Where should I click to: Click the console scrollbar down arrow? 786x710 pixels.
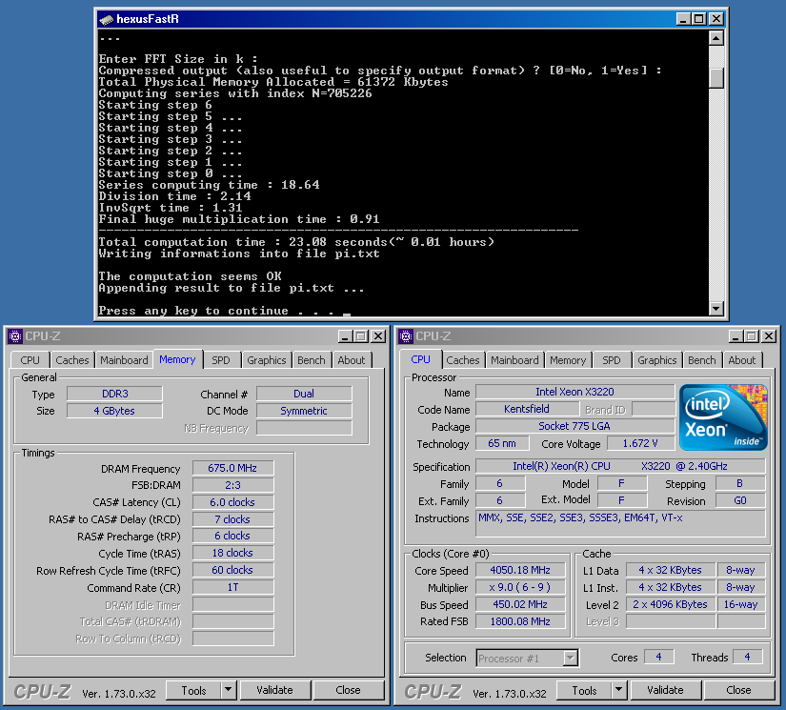(716, 309)
